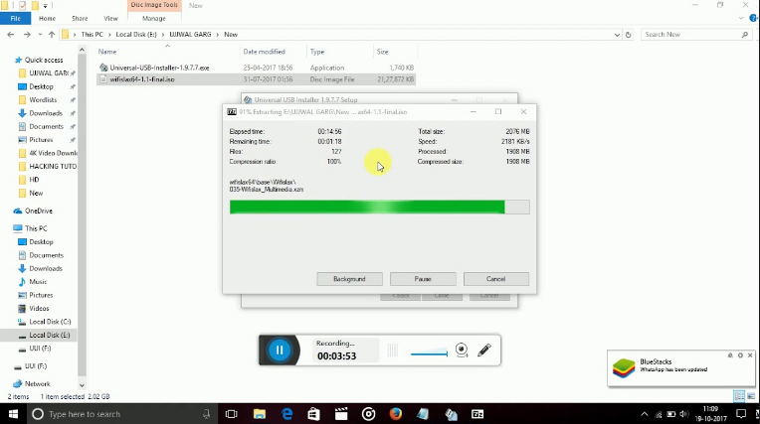Open Task View from the taskbar
The image size is (760, 424).
click(232, 414)
